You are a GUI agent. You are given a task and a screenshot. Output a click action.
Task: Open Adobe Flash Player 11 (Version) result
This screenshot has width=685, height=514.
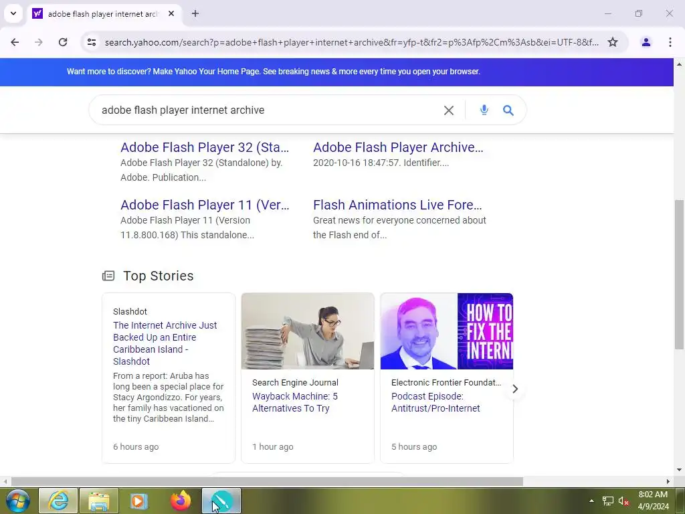tap(205, 205)
